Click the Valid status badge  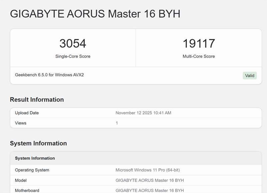pyautogui.click(x=250, y=76)
